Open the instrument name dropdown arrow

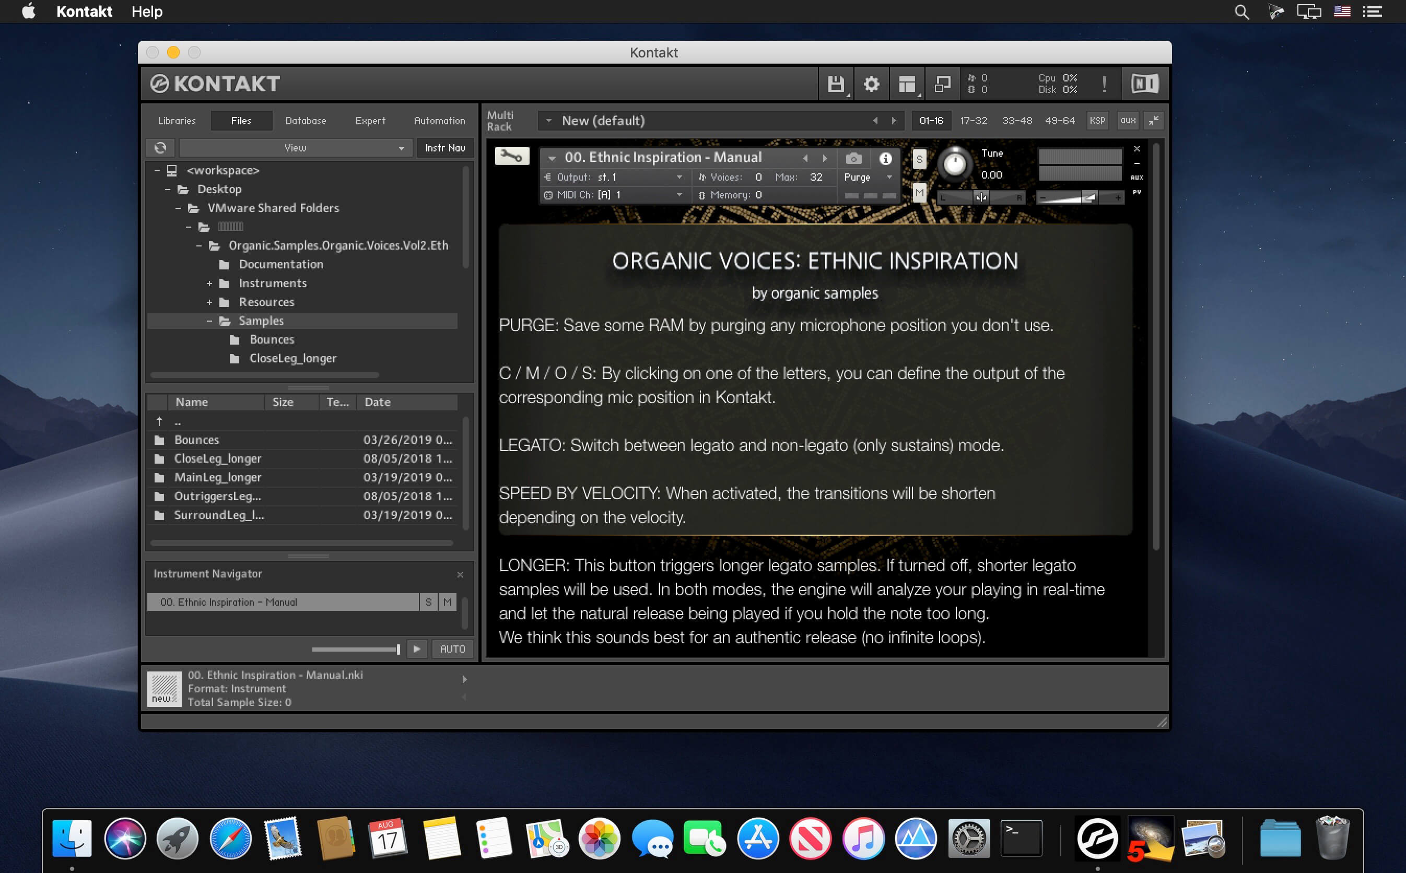pyautogui.click(x=552, y=158)
